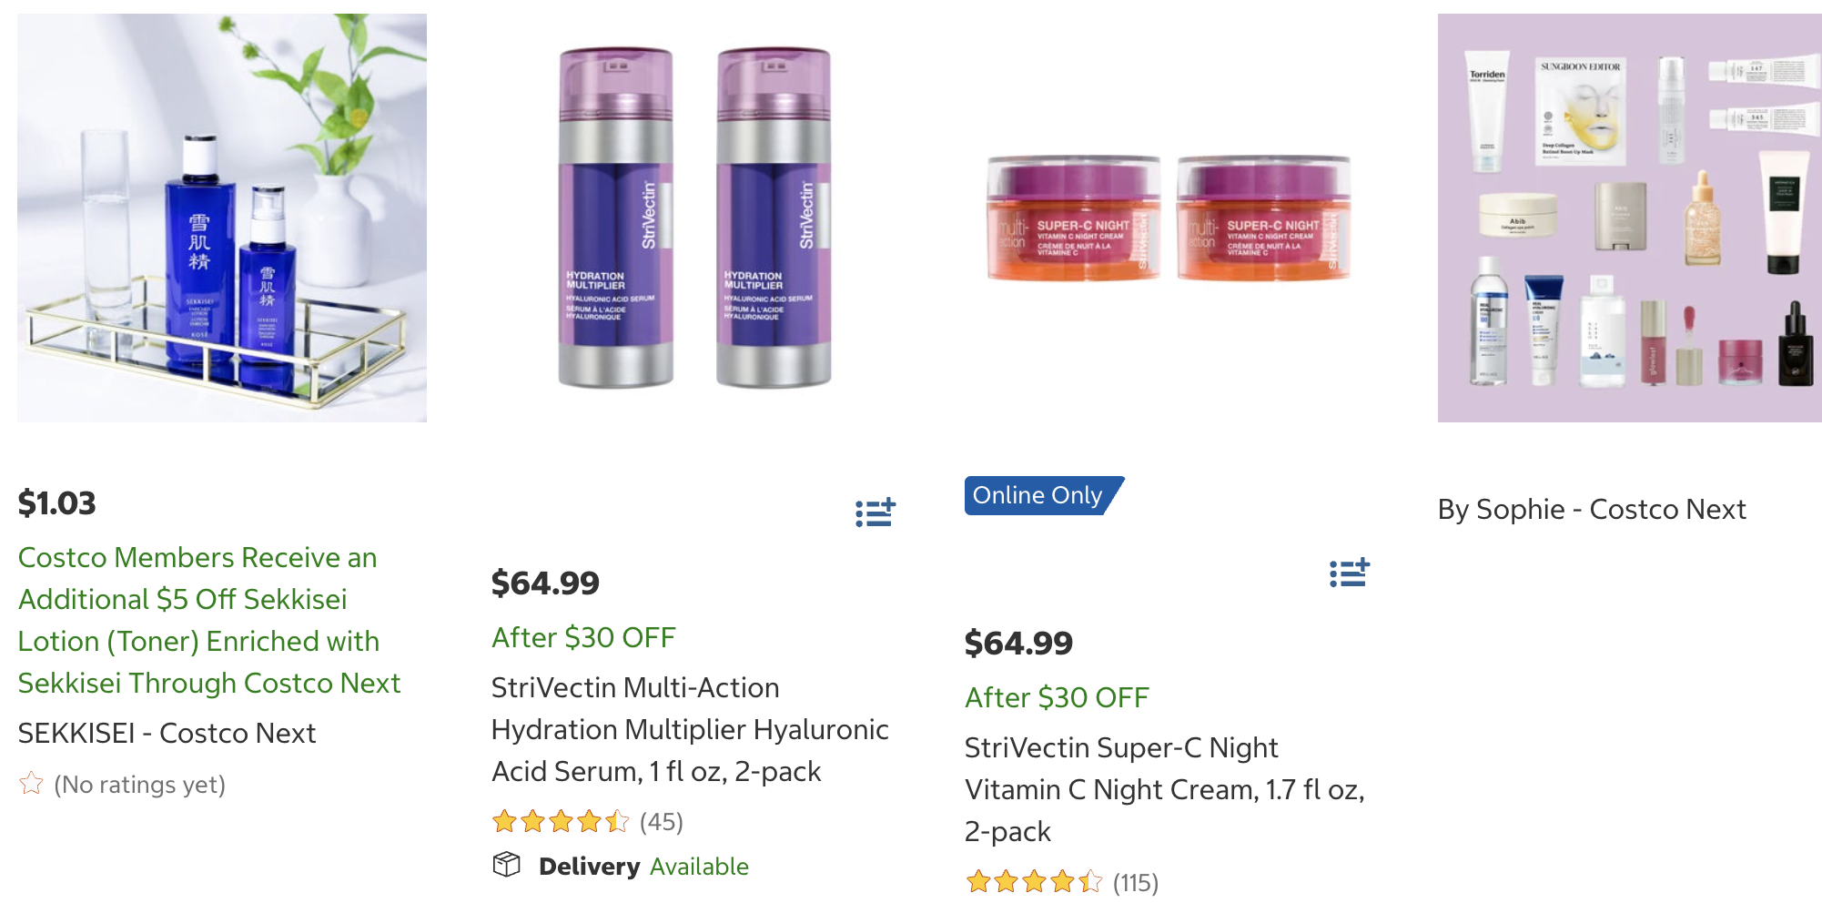Click the 115 reviews count
The width and height of the screenshot is (1822, 903).
click(x=1135, y=882)
